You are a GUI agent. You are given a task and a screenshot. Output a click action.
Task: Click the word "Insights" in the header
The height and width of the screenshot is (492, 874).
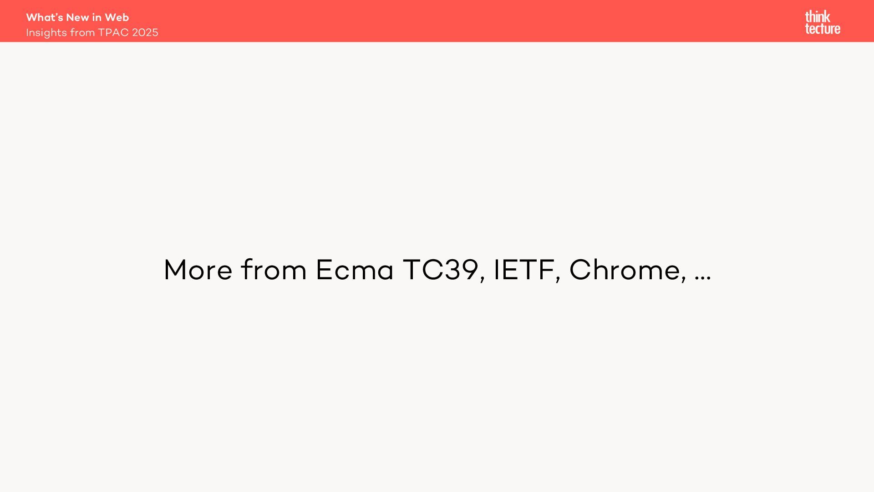click(x=46, y=33)
